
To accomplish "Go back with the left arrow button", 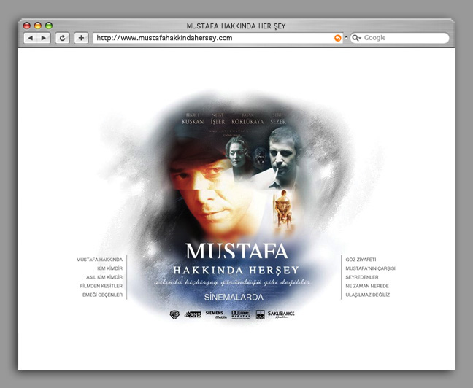I will [x=30, y=38].
